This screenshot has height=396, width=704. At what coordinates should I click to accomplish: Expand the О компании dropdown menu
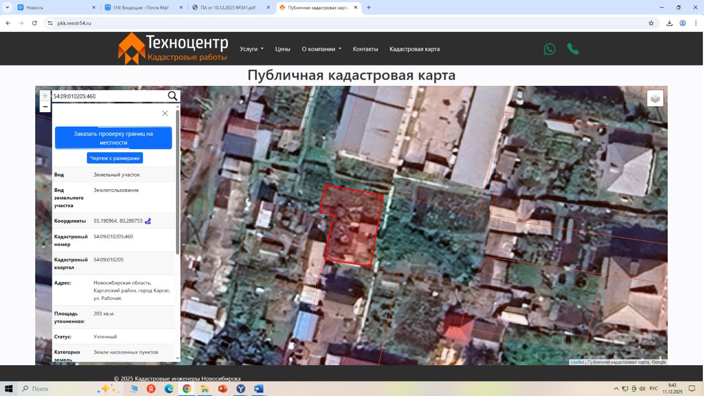point(322,49)
